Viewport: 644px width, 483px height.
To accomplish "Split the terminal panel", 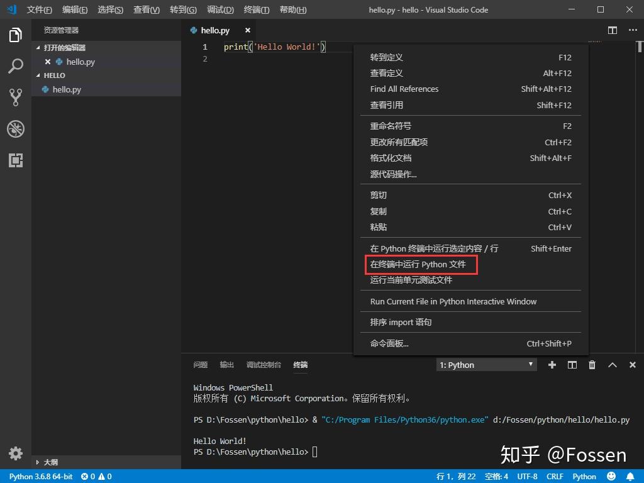I will pyautogui.click(x=572, y=364).
